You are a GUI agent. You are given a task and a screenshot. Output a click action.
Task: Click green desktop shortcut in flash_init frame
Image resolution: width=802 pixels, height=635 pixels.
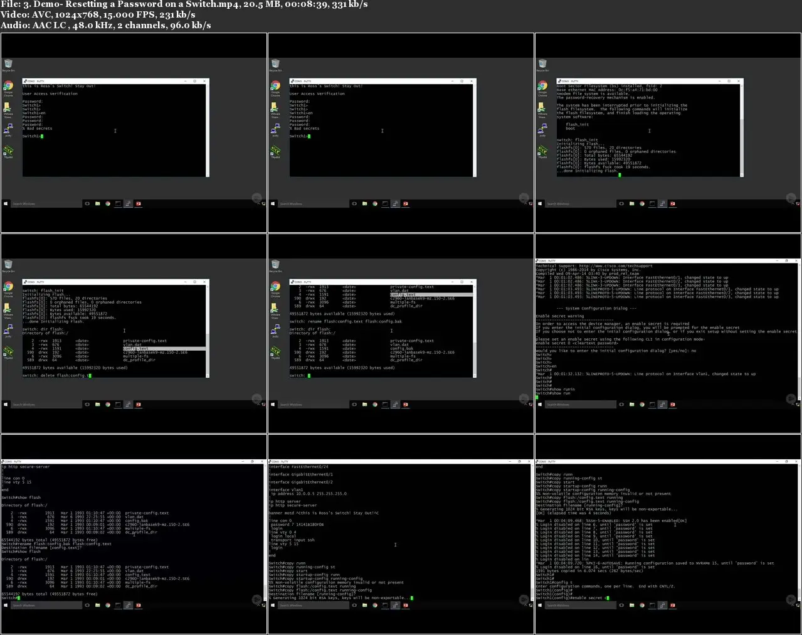(542, 152)
